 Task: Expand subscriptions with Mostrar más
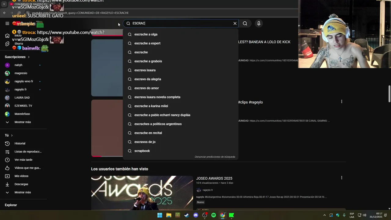coord(23,122)
